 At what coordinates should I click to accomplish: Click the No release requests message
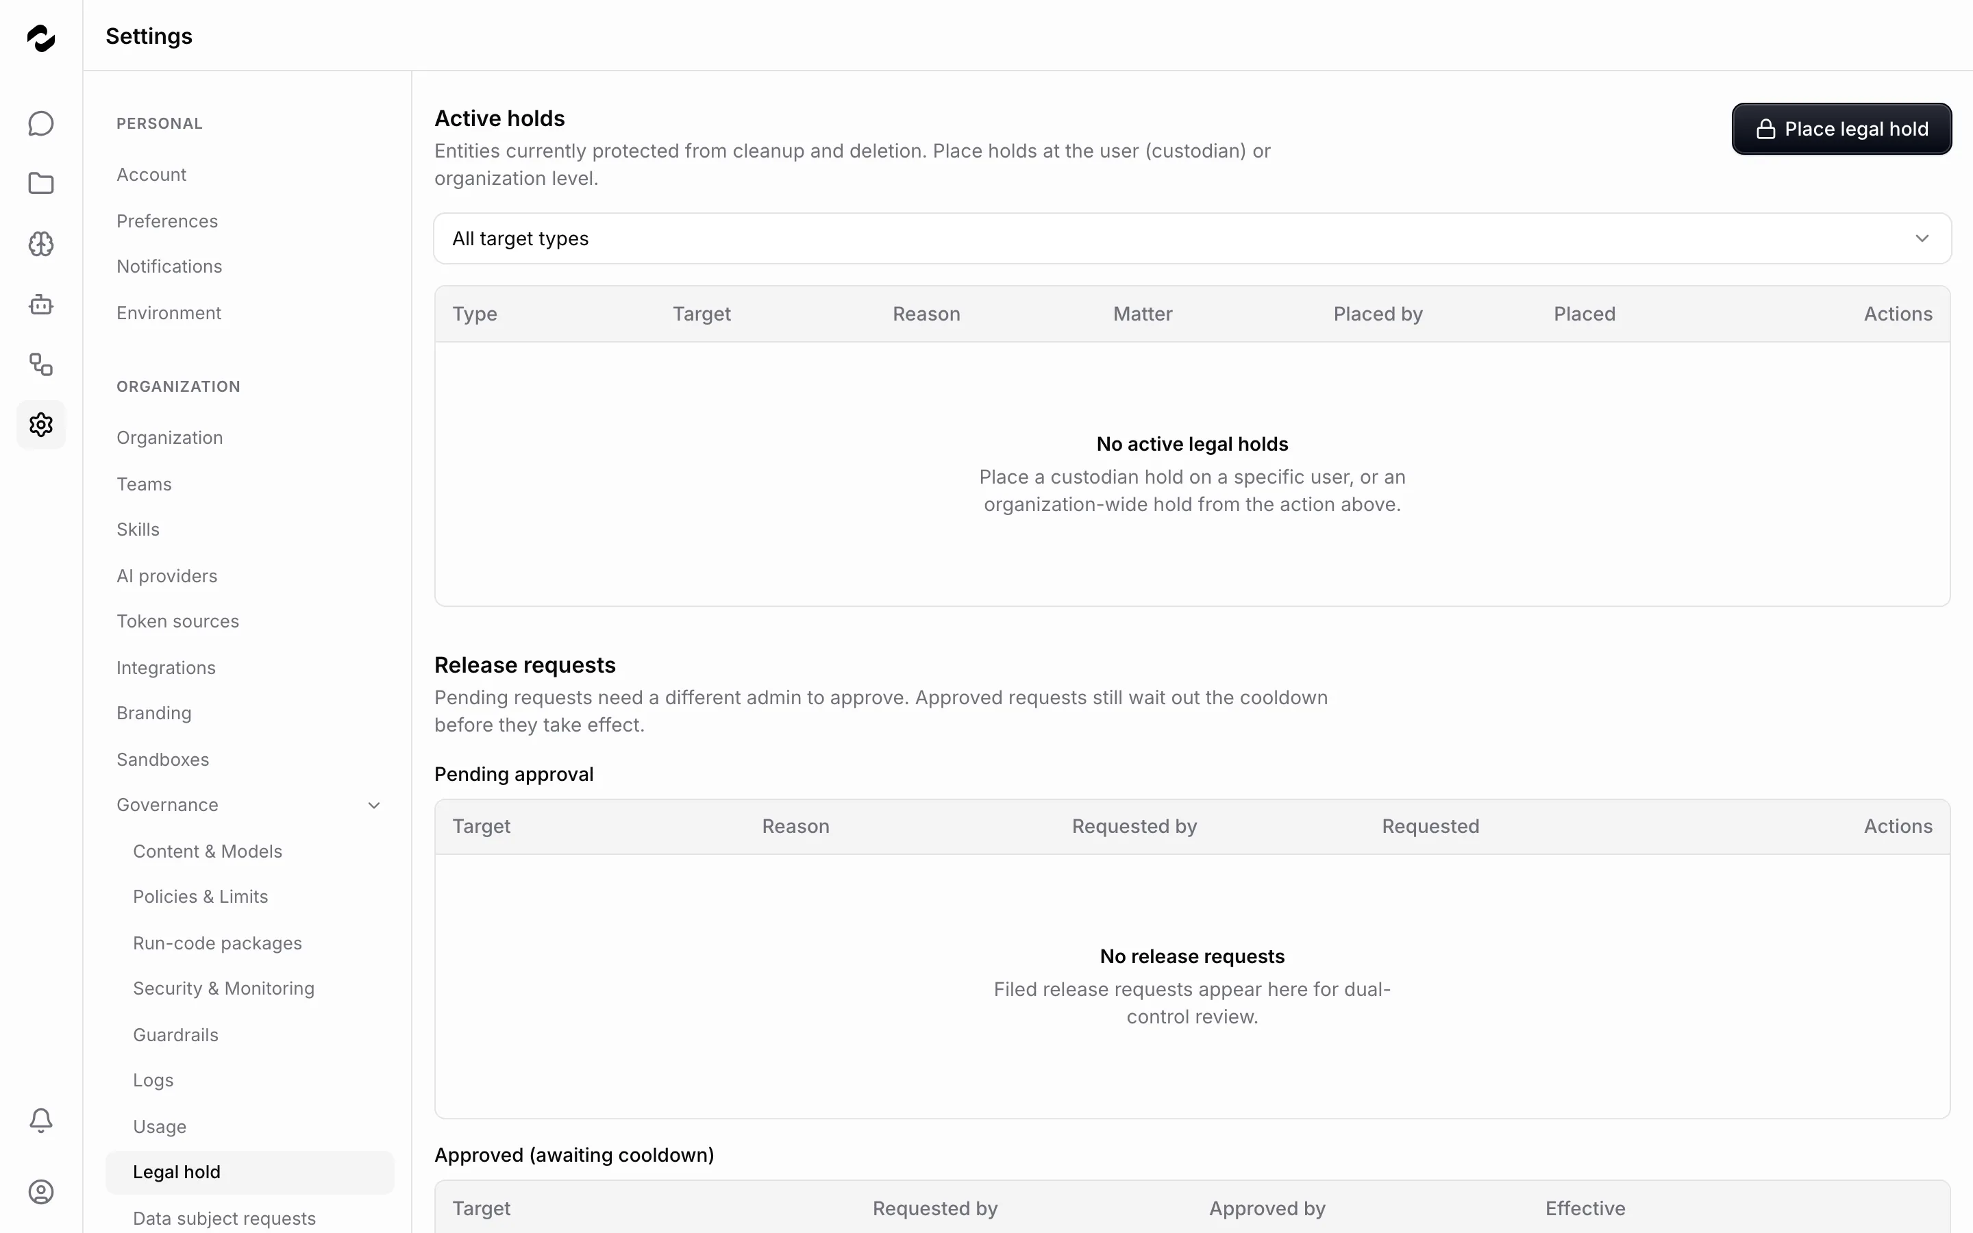tap(1192, 956)
